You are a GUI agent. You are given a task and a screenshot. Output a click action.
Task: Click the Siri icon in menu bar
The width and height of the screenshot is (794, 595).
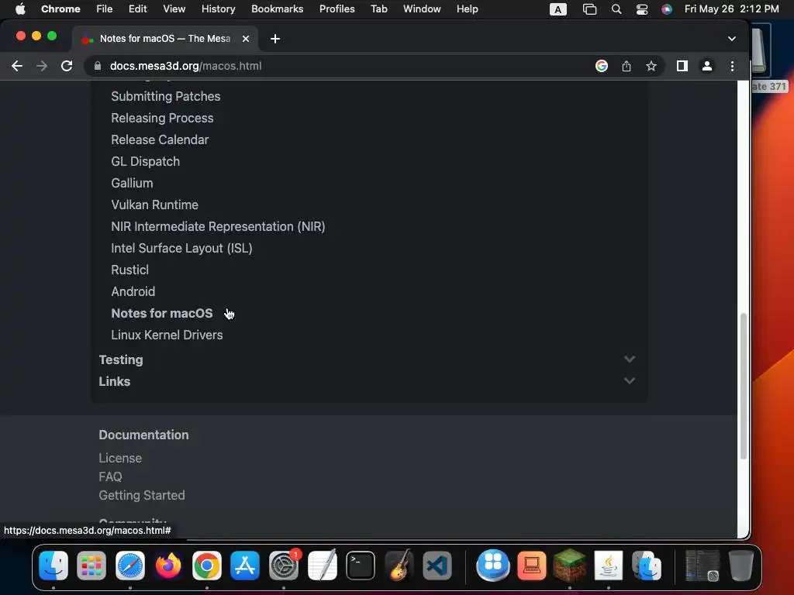pos(667,9)
